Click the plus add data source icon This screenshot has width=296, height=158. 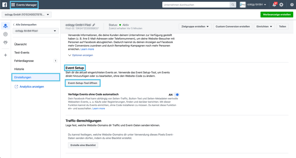(5, 55)
